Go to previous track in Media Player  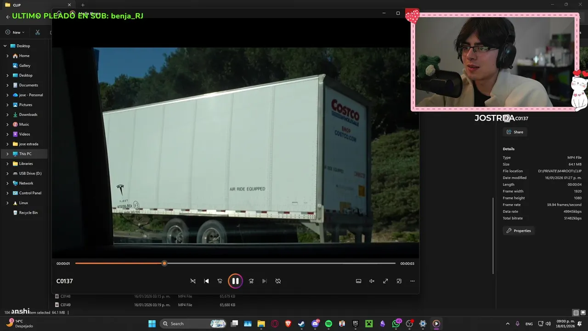click(206, 281)
